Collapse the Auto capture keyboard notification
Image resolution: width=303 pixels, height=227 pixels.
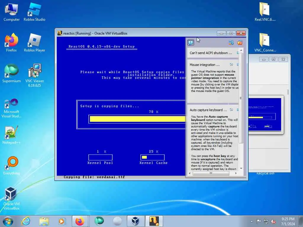tap(238, 110)
